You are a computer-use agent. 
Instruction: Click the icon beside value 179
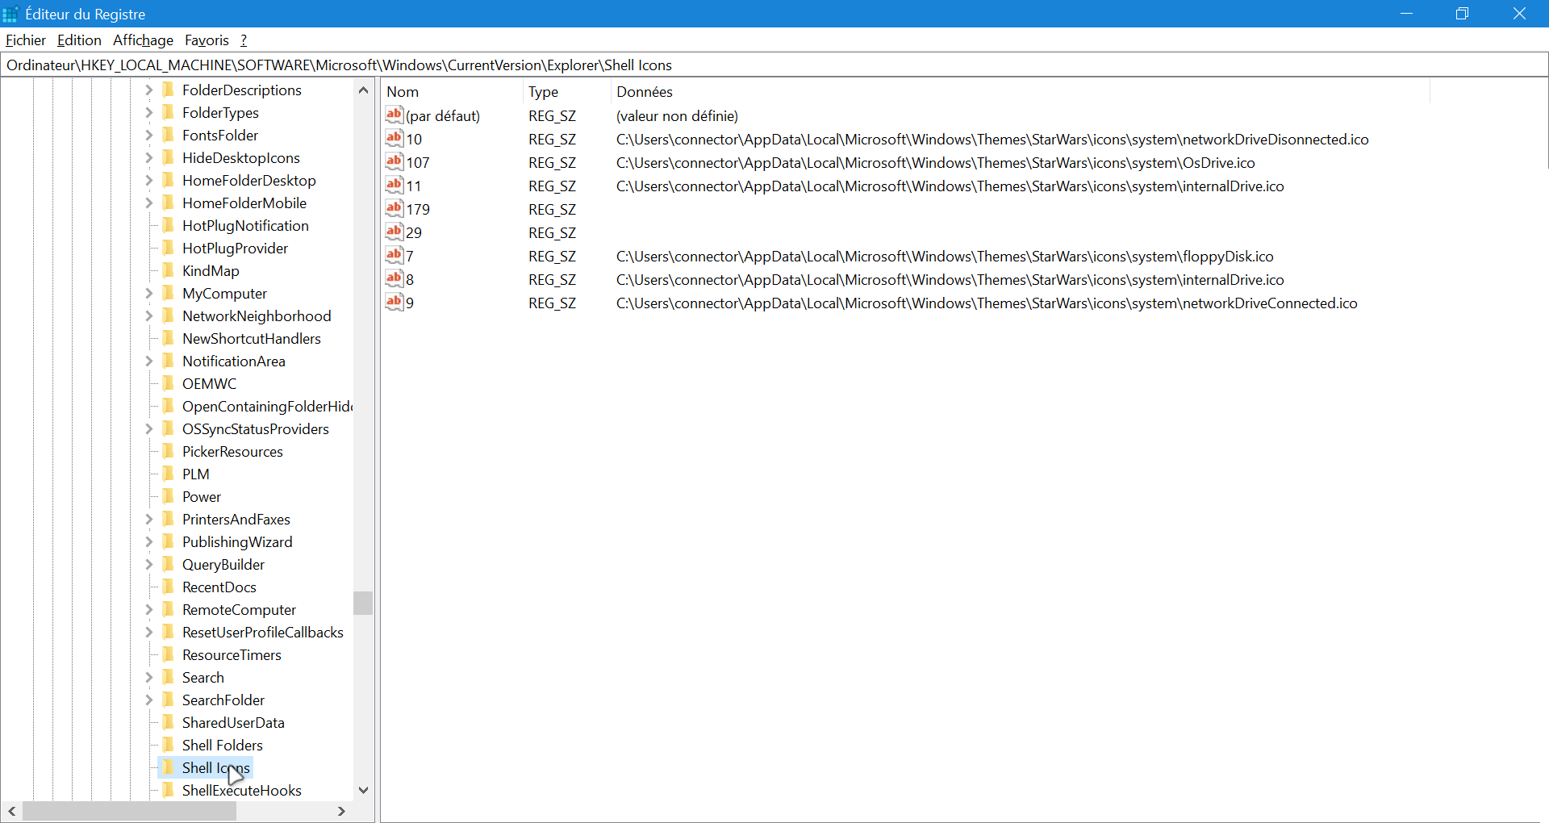click(x=394, y=209)
